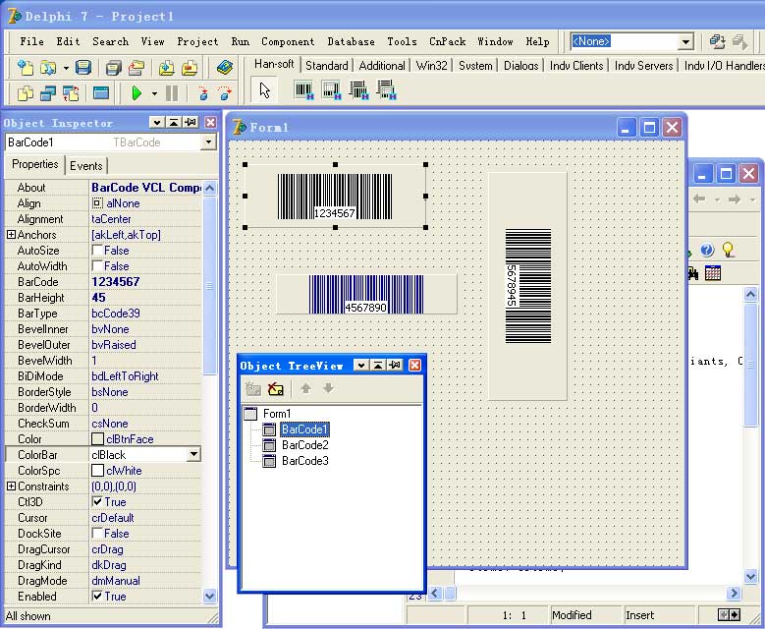
Task: Click the BarType value bcCode39
Action: [116, 314]
